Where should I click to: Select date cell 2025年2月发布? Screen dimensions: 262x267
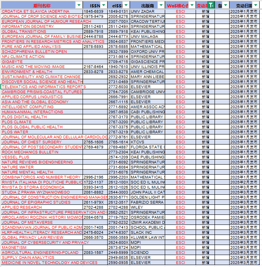pos(244,182)
